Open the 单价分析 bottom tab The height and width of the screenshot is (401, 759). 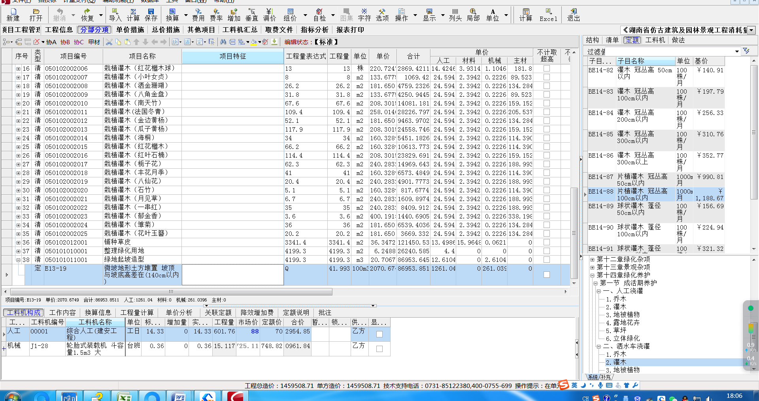tap(179, 313)
